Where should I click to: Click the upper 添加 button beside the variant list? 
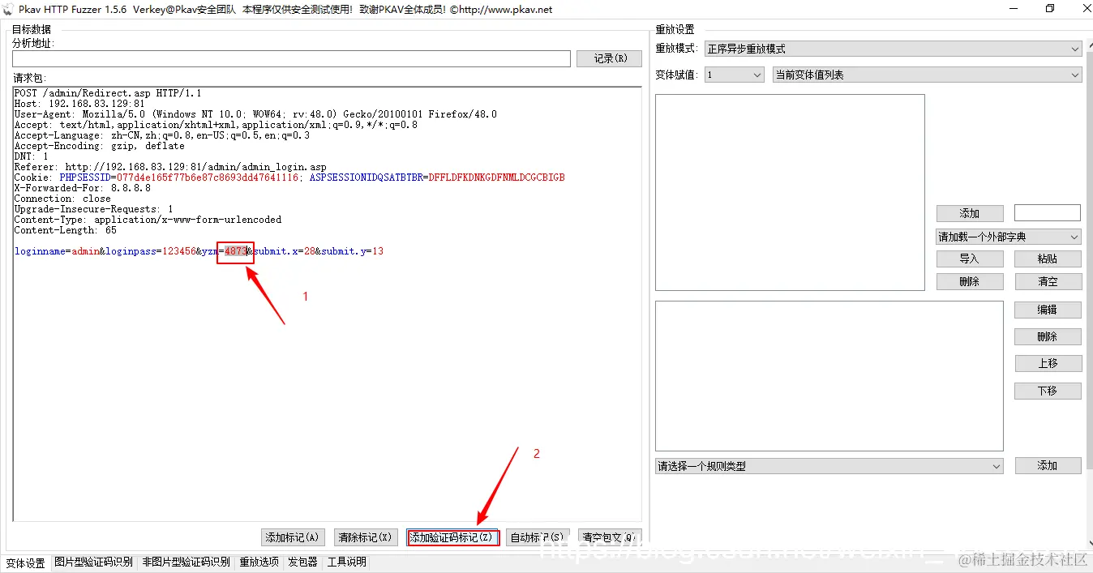tap(970, 213)
